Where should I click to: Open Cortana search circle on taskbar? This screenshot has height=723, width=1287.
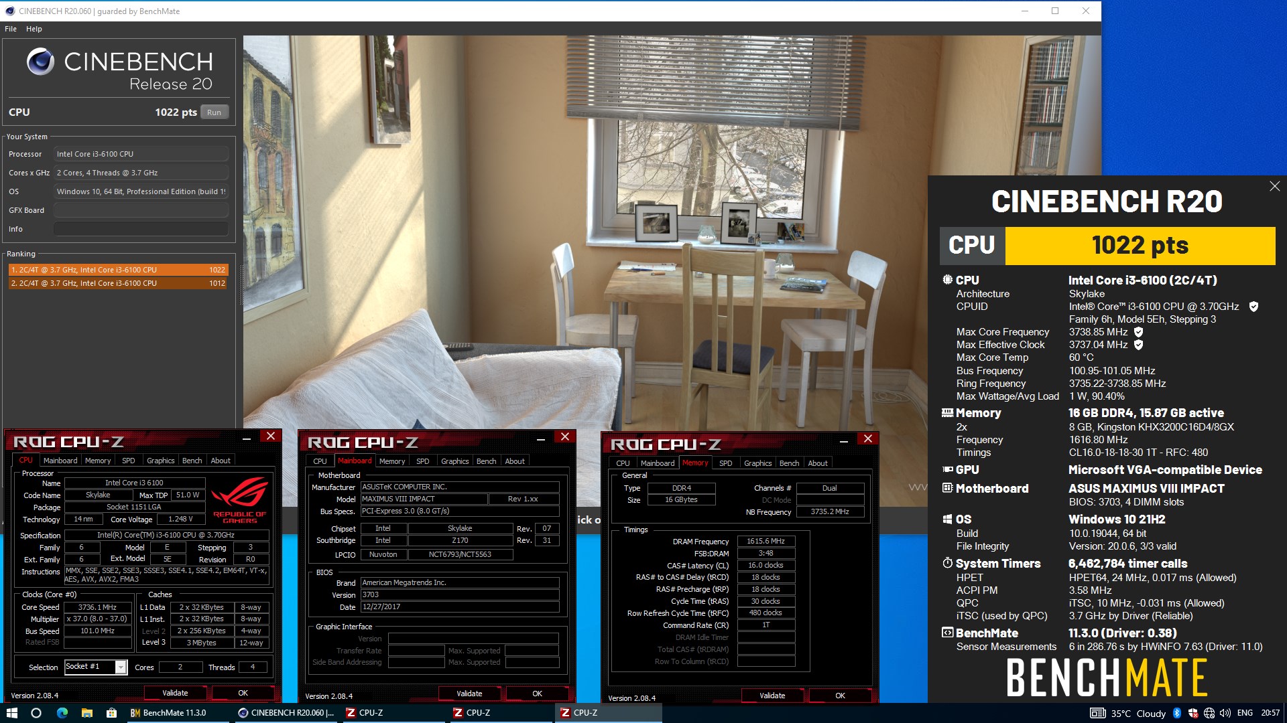(x=36, y=713)
